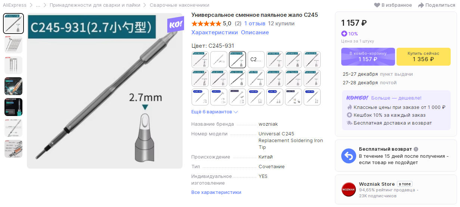This screenshot has height=207, width=460.
Task: Click the heart icon for В избранное
Action: coord(377,5)
